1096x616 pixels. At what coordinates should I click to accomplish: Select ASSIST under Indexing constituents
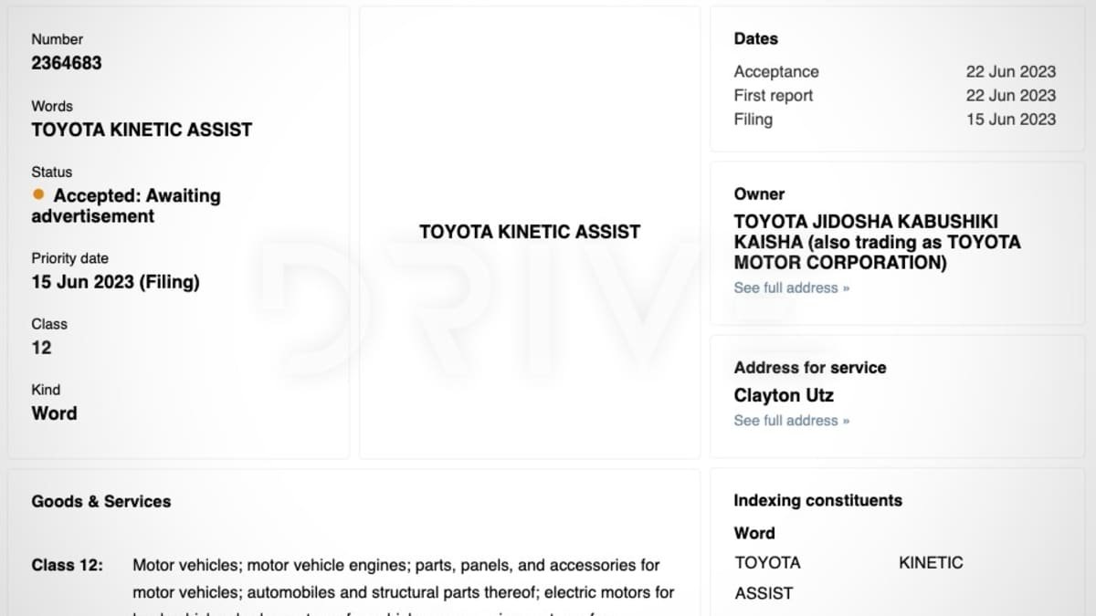[764, 592]
